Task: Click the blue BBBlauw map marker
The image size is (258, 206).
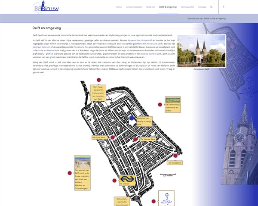Action: 132,118
